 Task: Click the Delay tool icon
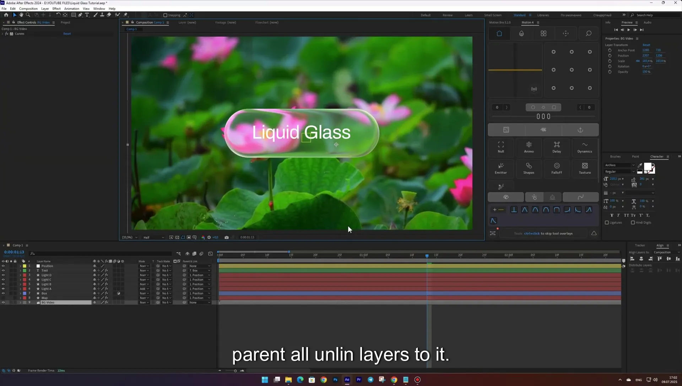(557, 147)
